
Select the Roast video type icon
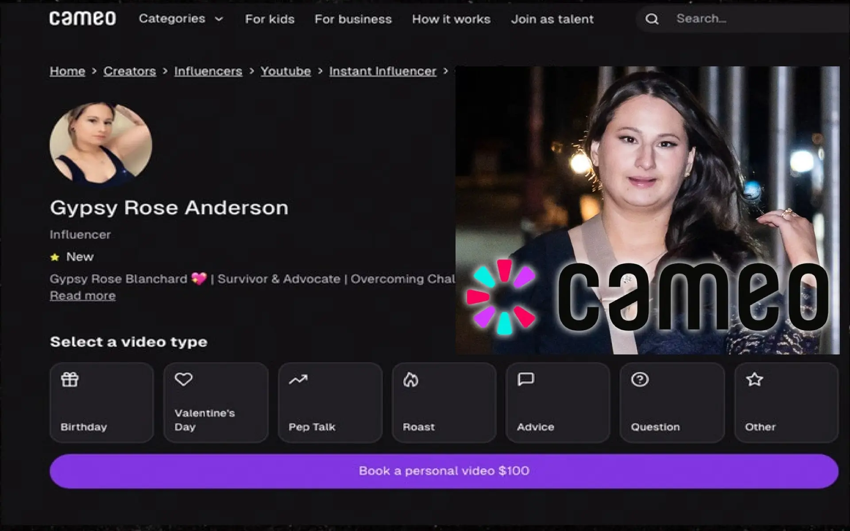tap(410, 379)
